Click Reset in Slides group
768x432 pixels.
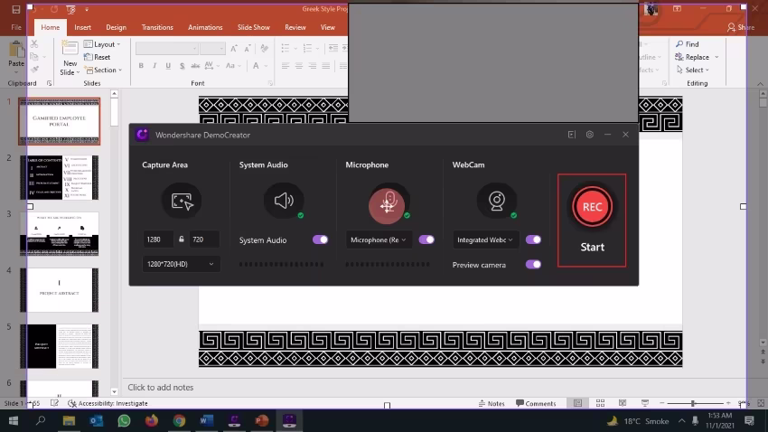click(x=97, y=57)
